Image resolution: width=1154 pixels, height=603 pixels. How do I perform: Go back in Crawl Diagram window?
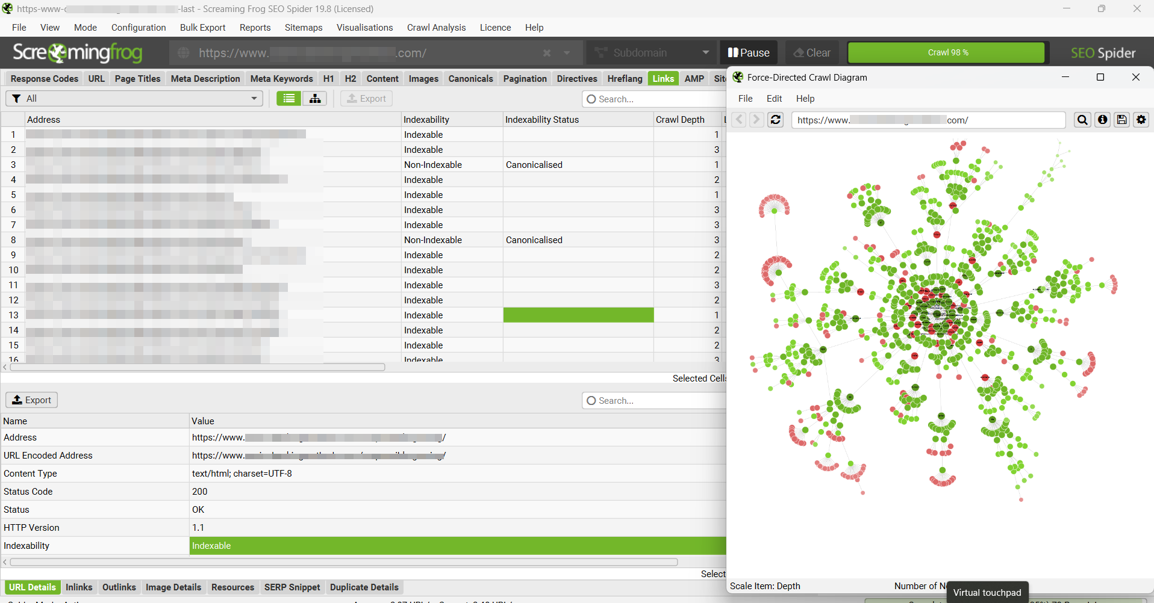click(739, 120)
